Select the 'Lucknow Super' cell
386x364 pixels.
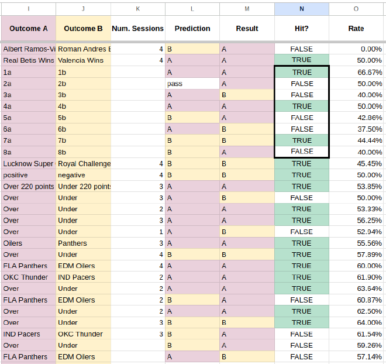coord(29,164)
